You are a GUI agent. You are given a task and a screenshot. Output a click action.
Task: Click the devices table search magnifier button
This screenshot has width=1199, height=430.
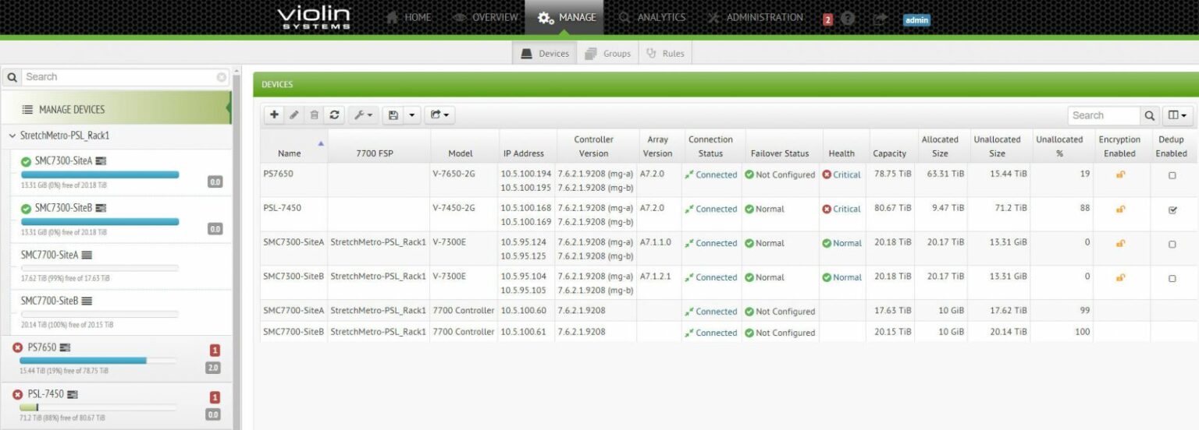click(x=1150, y=115)
